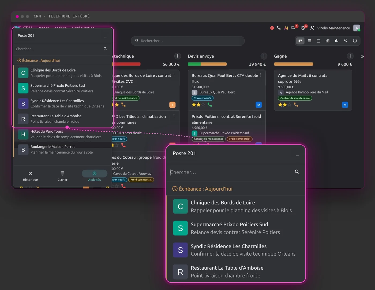Open the AI assistant icon in top bar
This screenshot has width=375, height=290.
pos(286,28)
